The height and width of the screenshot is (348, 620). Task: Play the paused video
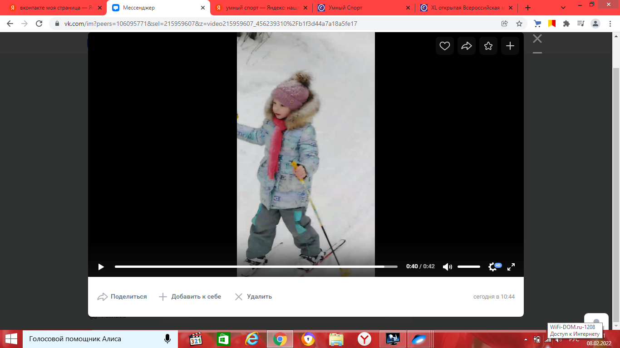pyautogui.click(x=101, y=267)
